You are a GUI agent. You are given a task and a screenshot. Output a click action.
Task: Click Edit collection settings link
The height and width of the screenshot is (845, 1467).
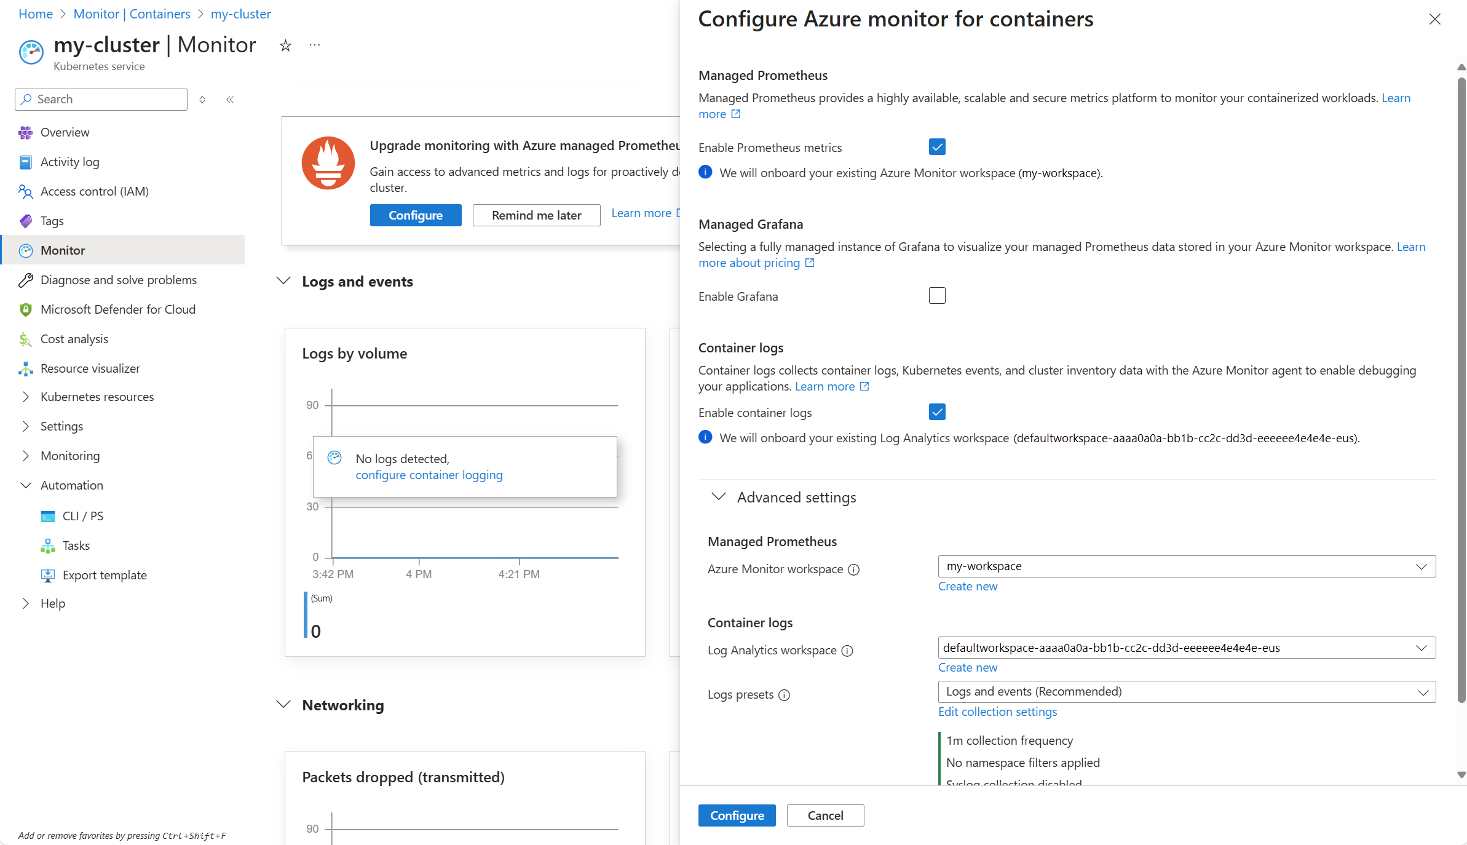click(997, 712)
